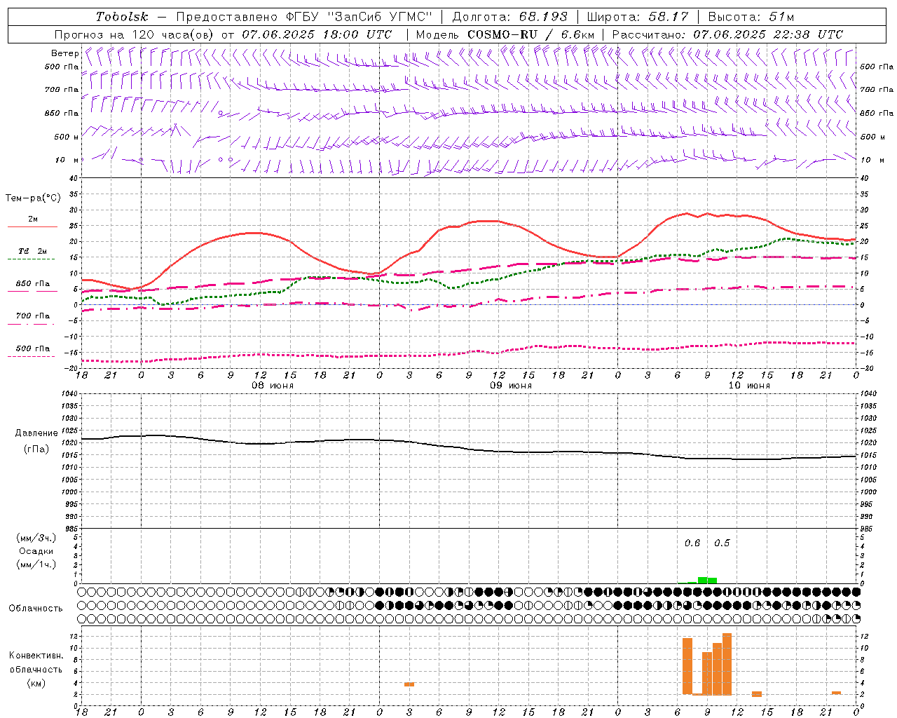Screen dimensions: 897x718
Task: Select the 850 гПа temperature legend entry
Action: pyautogui.click(x=33, y=284)
